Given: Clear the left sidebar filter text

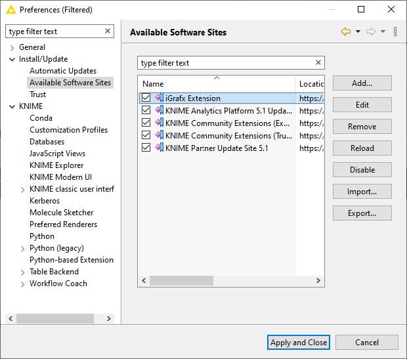Looking at the screenshot, I should coord(108,32).
